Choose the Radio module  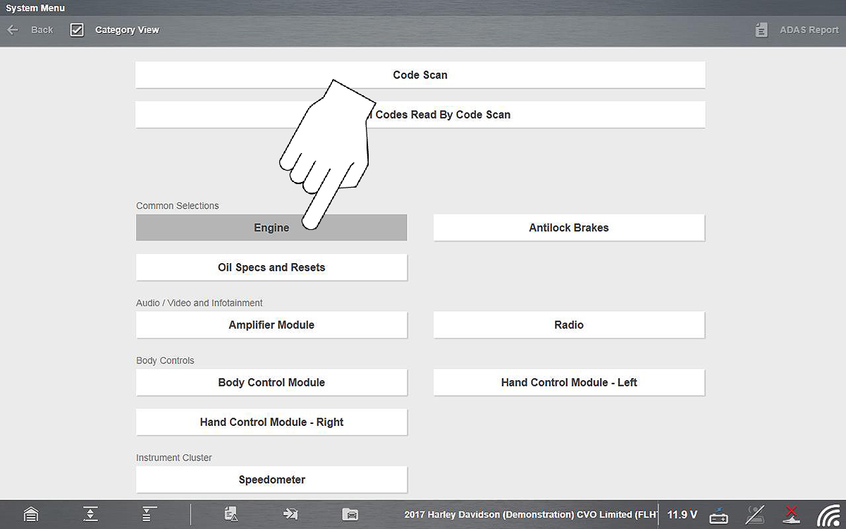[x=569, y=325]
